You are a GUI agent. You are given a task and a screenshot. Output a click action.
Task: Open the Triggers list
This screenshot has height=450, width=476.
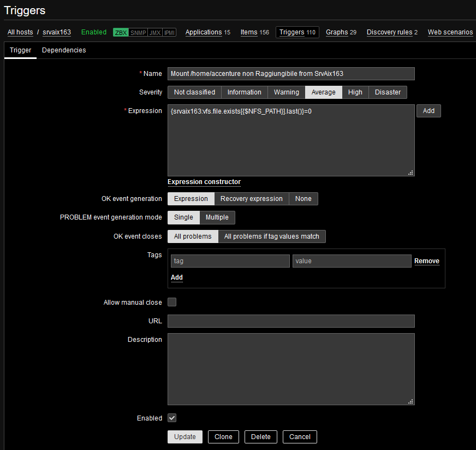point(291,32)
